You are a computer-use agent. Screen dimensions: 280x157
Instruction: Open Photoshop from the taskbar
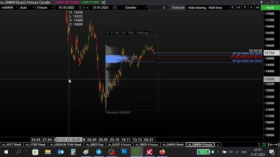click(x=124, y=152)
